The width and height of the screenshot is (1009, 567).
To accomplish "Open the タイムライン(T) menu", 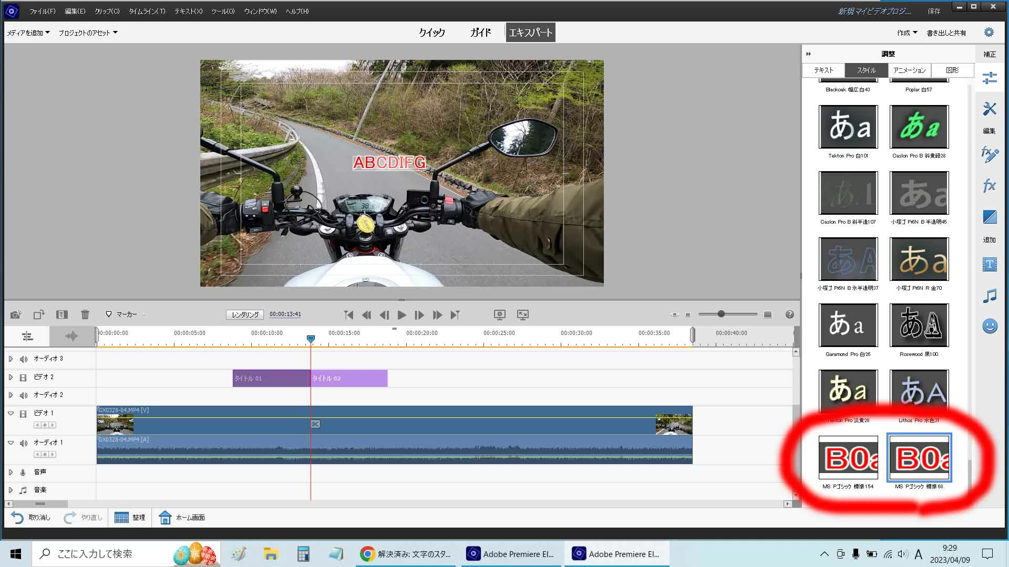I will (x=147, y=11).
